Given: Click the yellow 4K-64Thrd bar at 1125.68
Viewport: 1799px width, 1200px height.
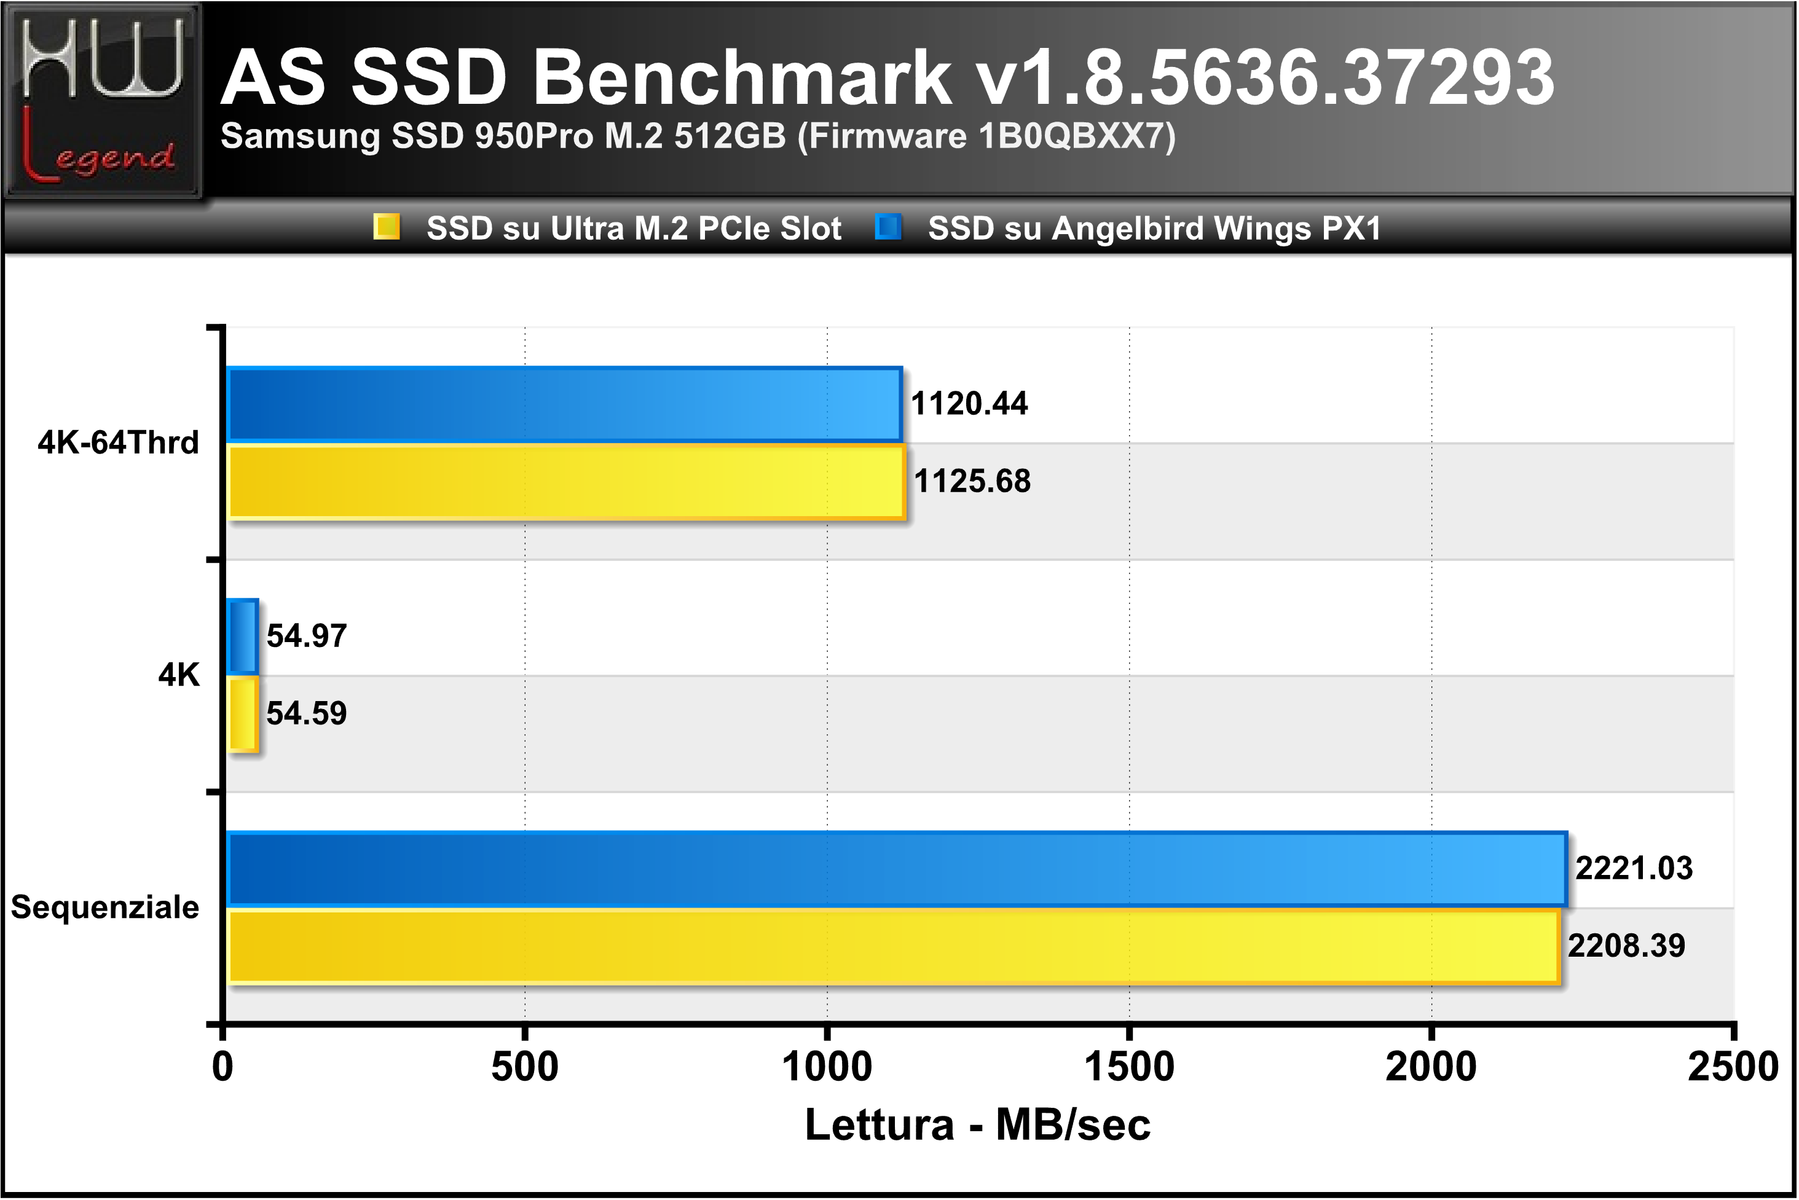Looking at the screenshot, I should tap(567, 482).
